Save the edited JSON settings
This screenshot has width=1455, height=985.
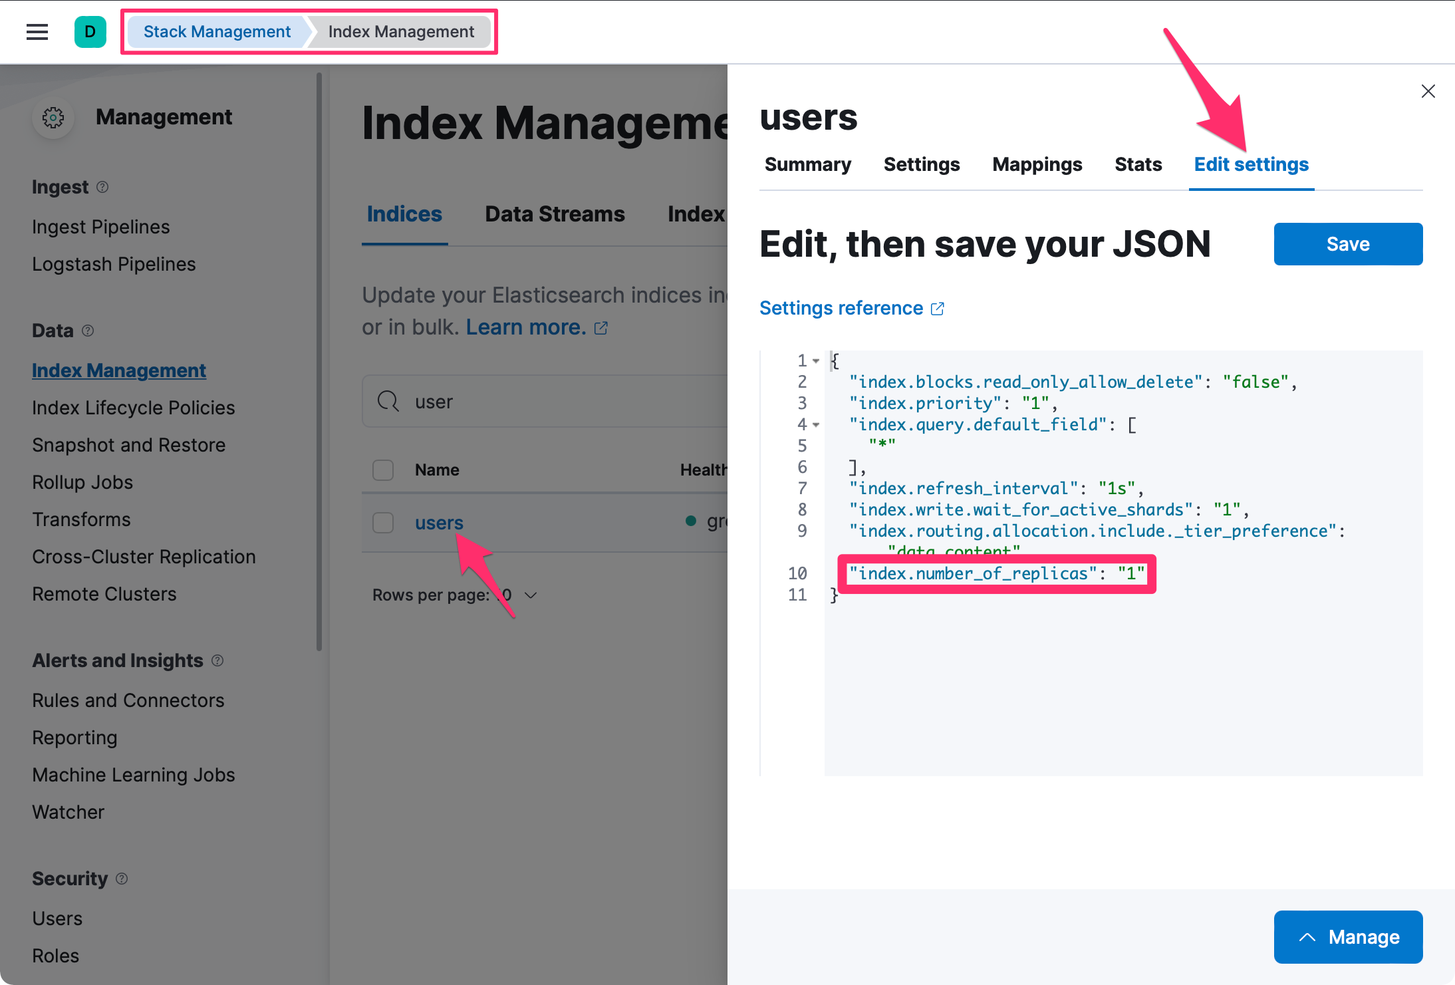[x=1347, y=244]
